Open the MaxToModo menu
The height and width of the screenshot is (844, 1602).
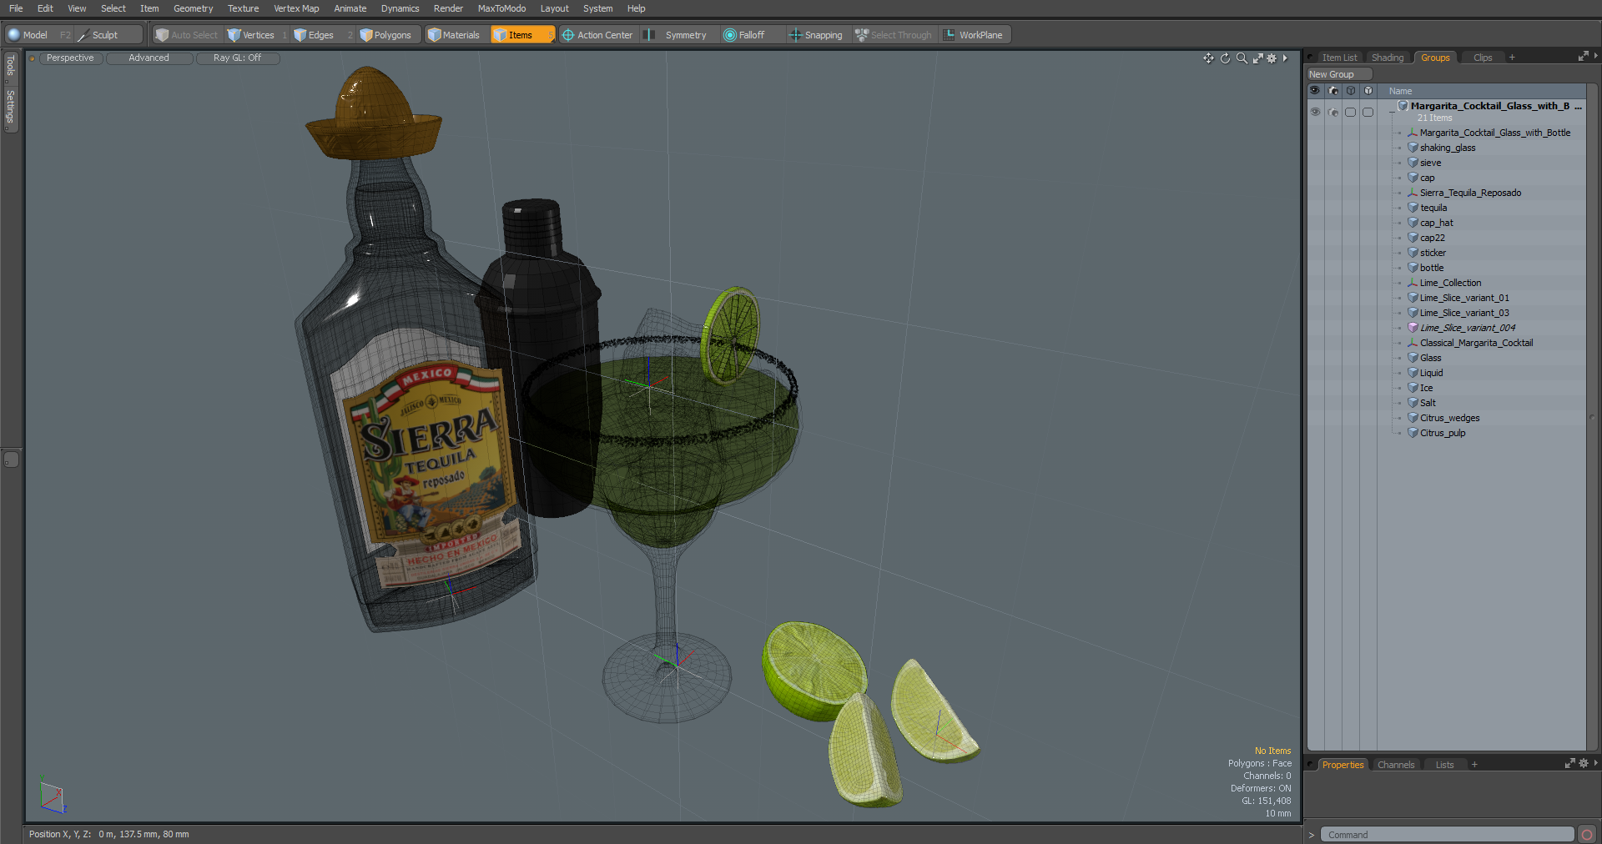tap(501, 8)
